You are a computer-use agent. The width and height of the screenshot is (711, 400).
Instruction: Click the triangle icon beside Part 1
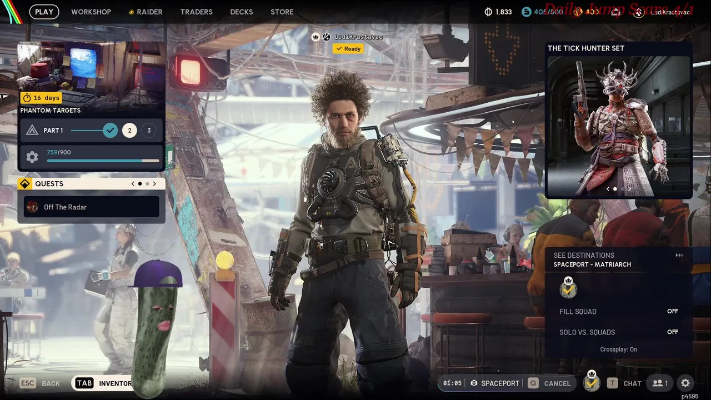[x=32, y=131]
